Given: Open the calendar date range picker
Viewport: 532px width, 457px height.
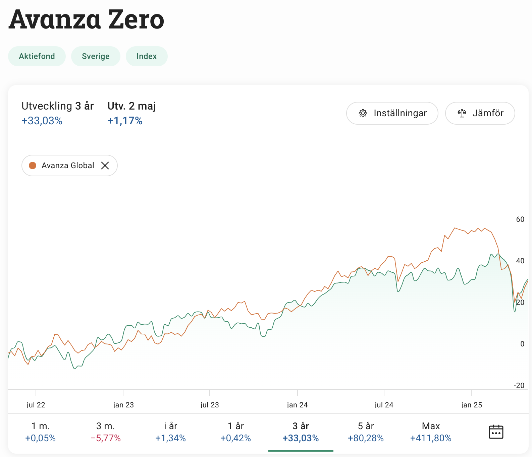Looking at the screenshot, I should [x=496, y=432].
